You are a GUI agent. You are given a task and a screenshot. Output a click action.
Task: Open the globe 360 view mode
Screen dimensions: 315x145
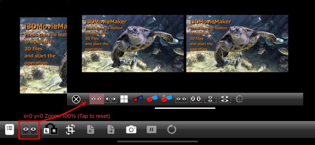[239, 99]
